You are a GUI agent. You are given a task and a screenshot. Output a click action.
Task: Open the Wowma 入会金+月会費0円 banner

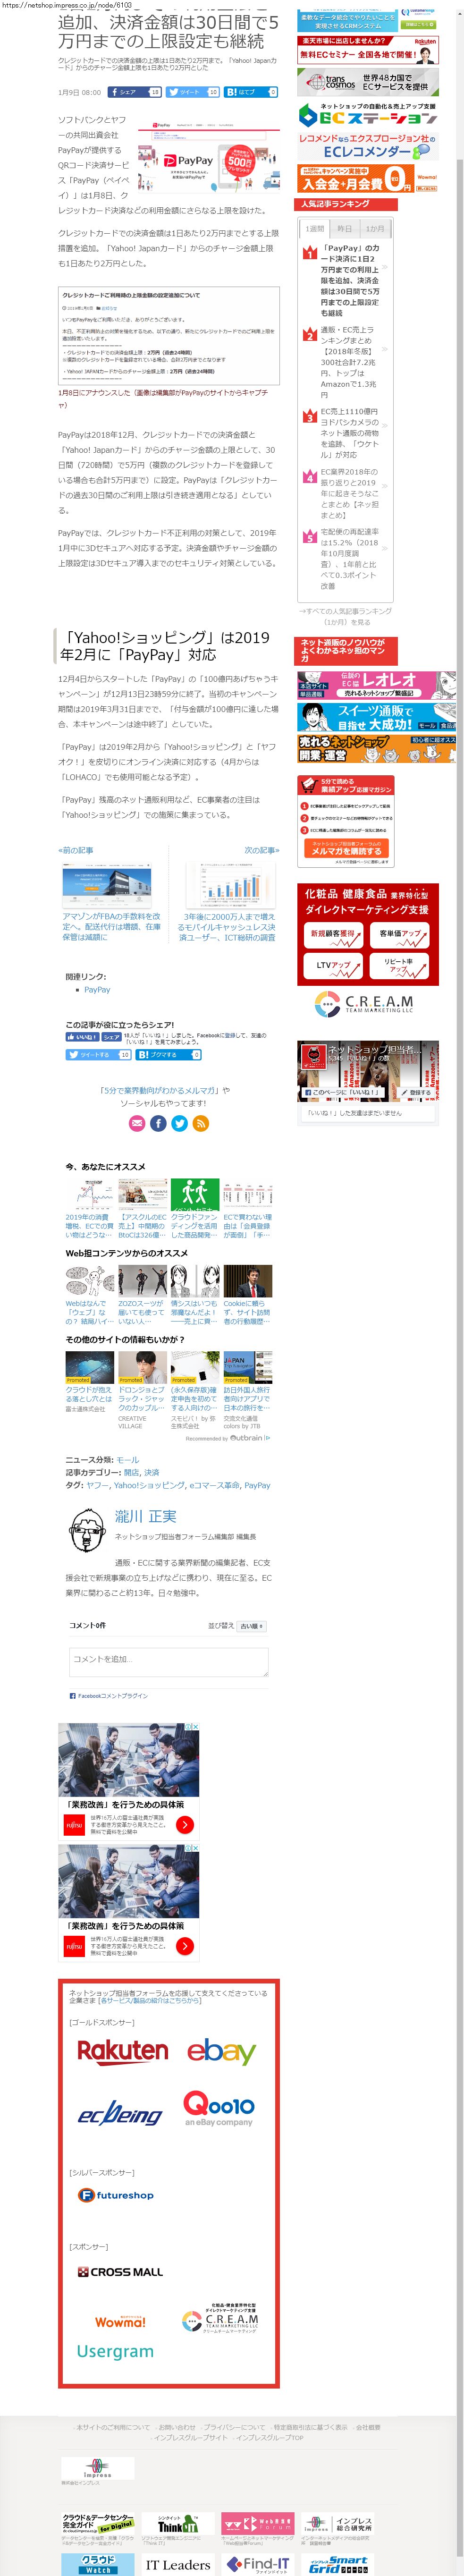pos(368,178)
